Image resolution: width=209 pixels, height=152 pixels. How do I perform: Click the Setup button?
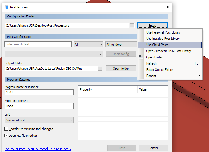point(152,25)
